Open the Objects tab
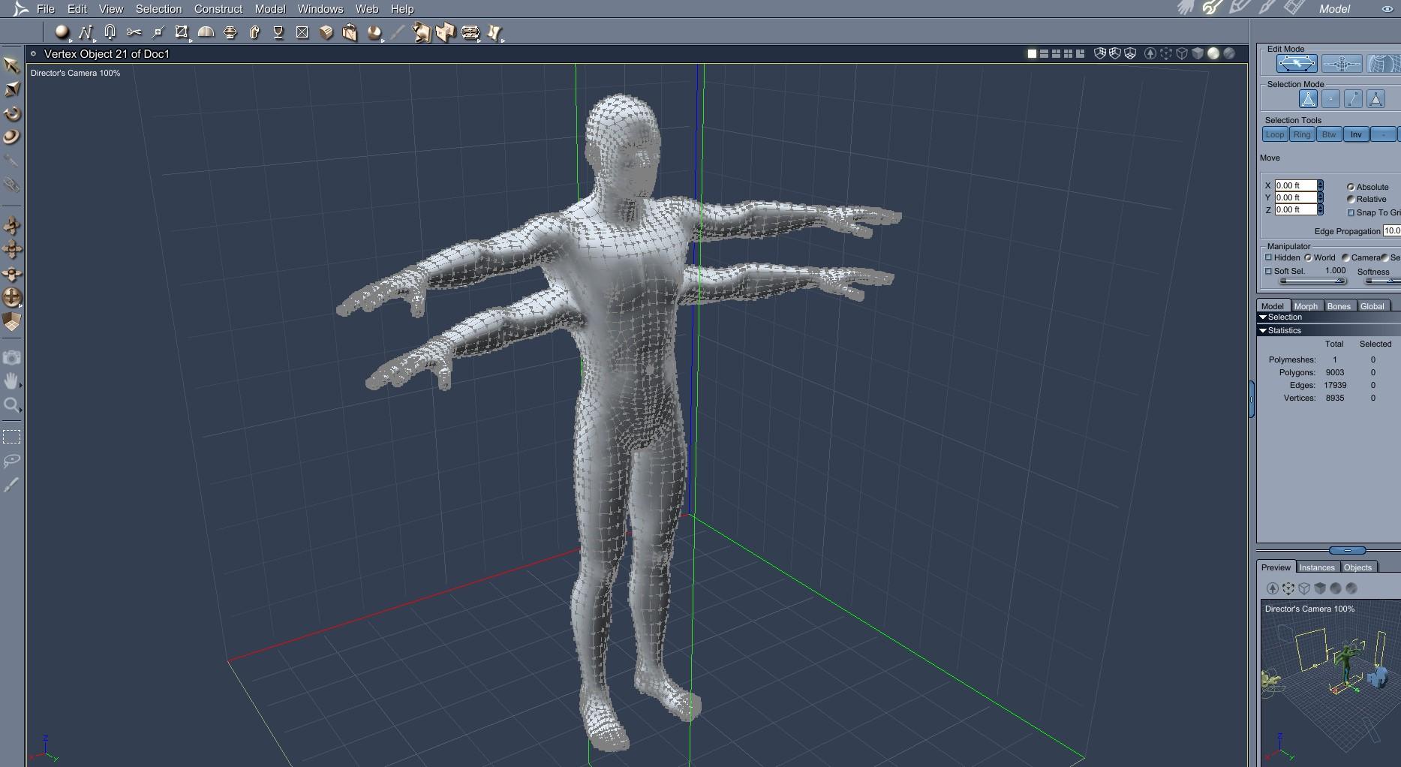1401x767 pixels. point(1357,567)
